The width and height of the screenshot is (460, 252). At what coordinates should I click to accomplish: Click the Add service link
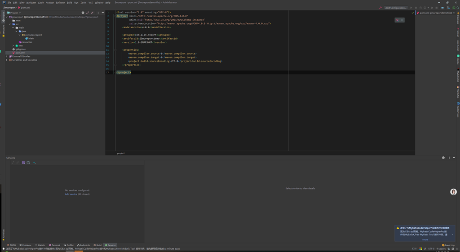click(71, 194)
